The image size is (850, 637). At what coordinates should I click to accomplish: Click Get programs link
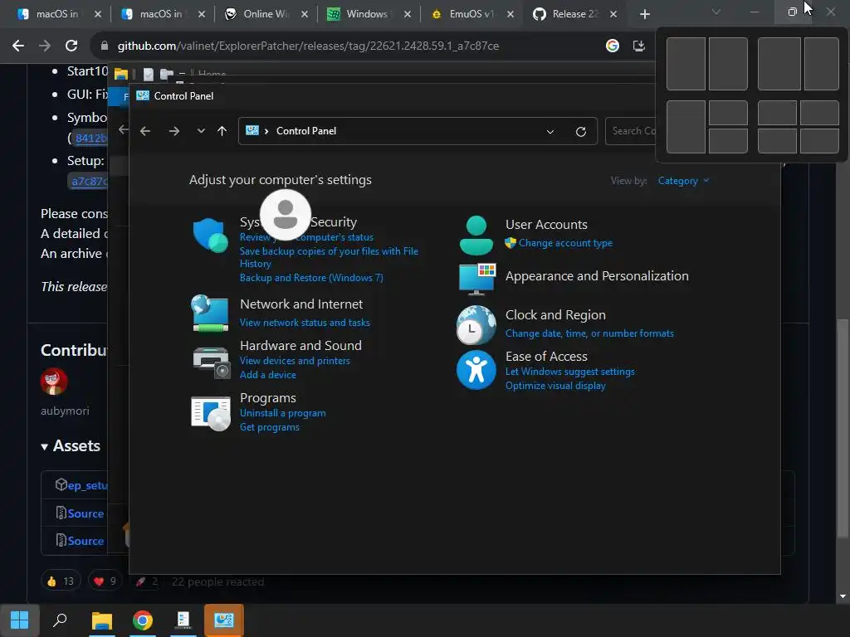[x=270, y=427]
